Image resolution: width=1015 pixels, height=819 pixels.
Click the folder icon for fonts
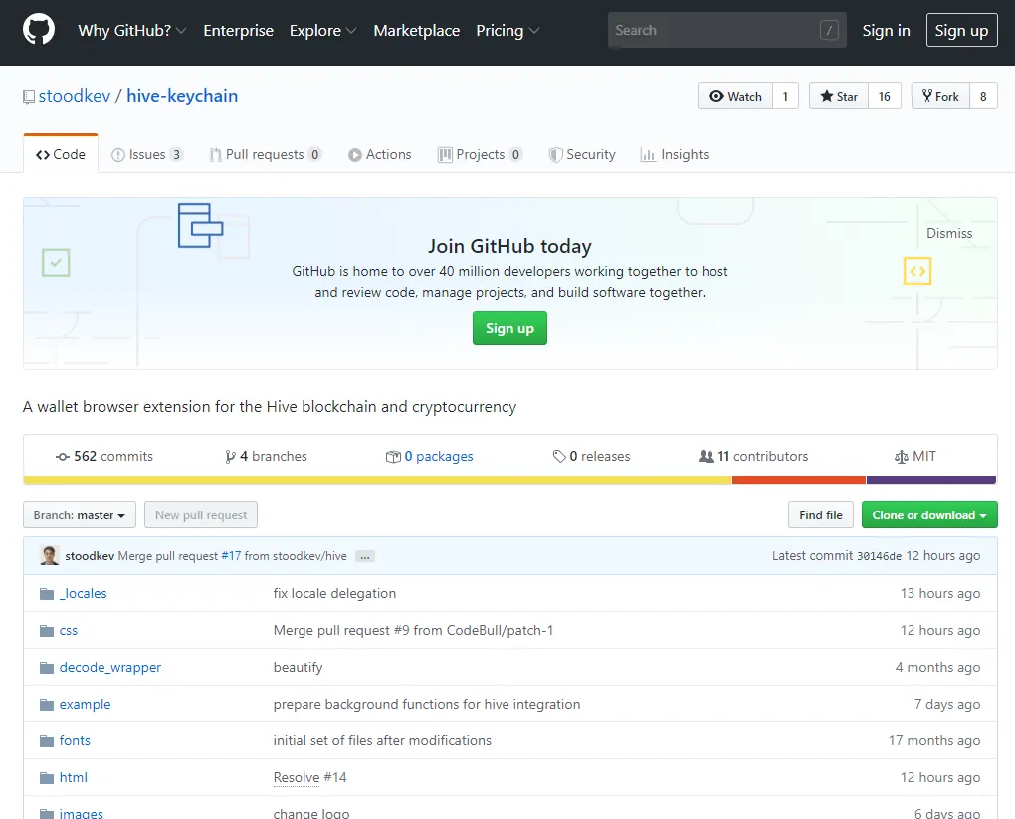[x=47, y=741]
